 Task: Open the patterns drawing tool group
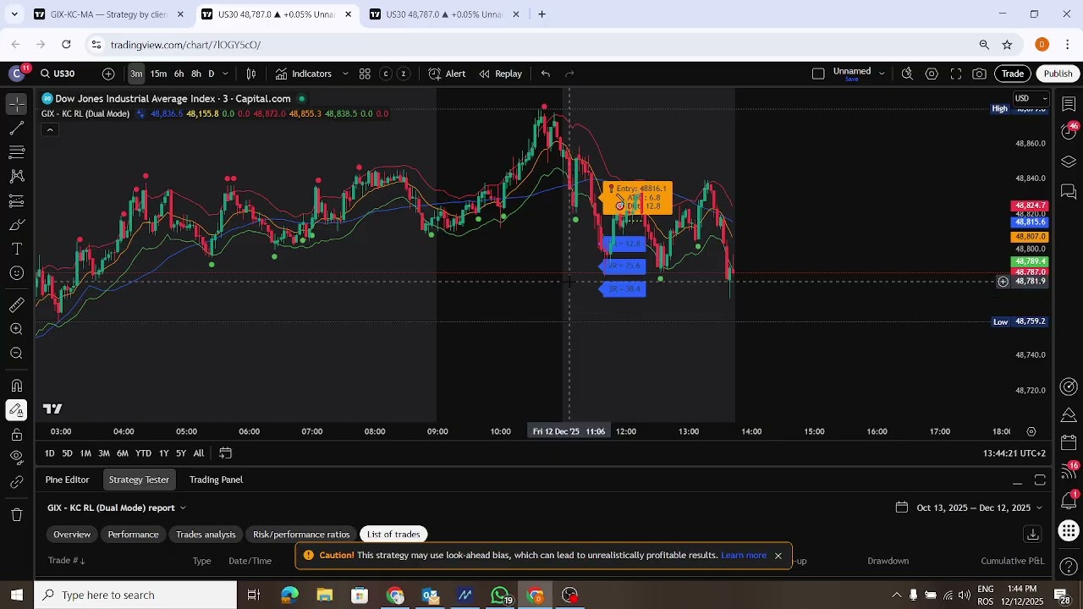coord(16,177)
